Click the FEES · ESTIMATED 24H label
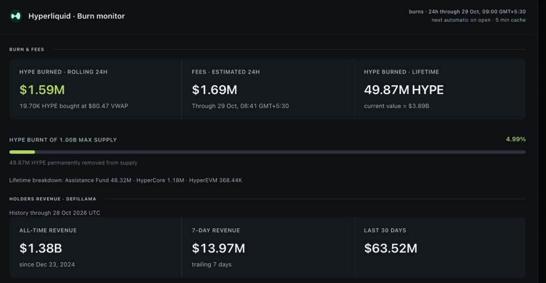Image resolution: width=546 pixels, height=283 pixels. click(226, 72)
